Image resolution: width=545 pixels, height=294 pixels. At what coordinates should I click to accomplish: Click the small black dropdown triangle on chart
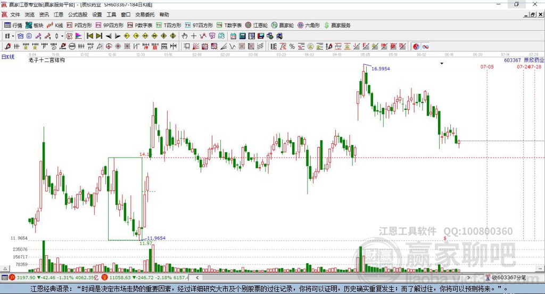pyautogui.click(x=442, y=64)
